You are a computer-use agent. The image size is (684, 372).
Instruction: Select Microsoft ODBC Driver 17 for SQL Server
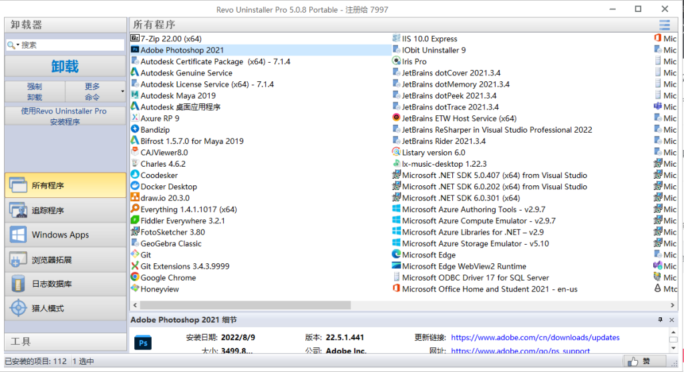[x=476, y=277]
